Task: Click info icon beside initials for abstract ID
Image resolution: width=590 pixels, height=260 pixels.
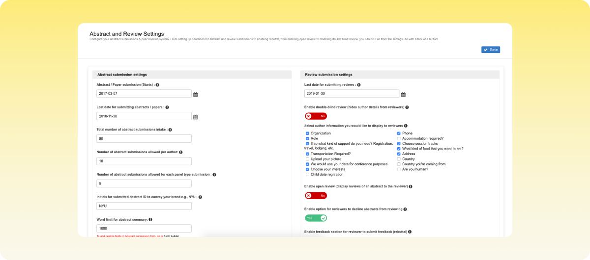Action: [x=200, y=197]
